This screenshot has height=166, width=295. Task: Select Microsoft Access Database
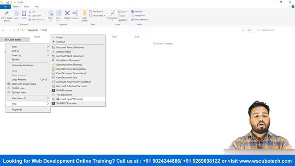pyautogui.click(x=78, y=47)
